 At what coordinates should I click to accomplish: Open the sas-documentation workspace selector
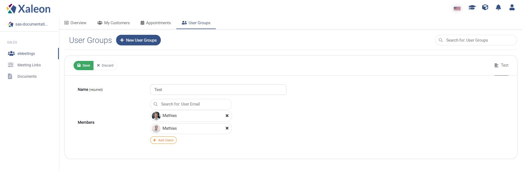(28, 24)
